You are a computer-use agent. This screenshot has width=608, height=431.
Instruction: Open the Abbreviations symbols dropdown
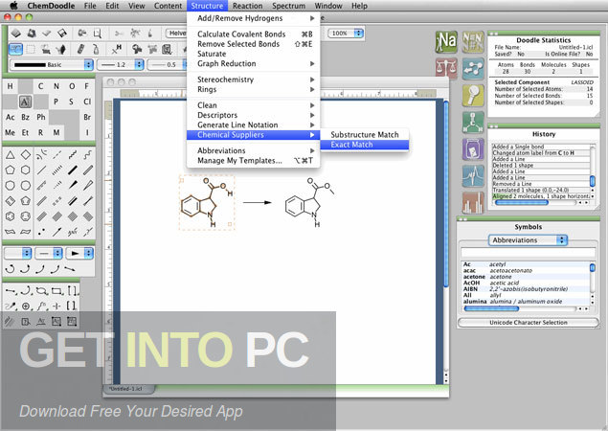[528, 240]
